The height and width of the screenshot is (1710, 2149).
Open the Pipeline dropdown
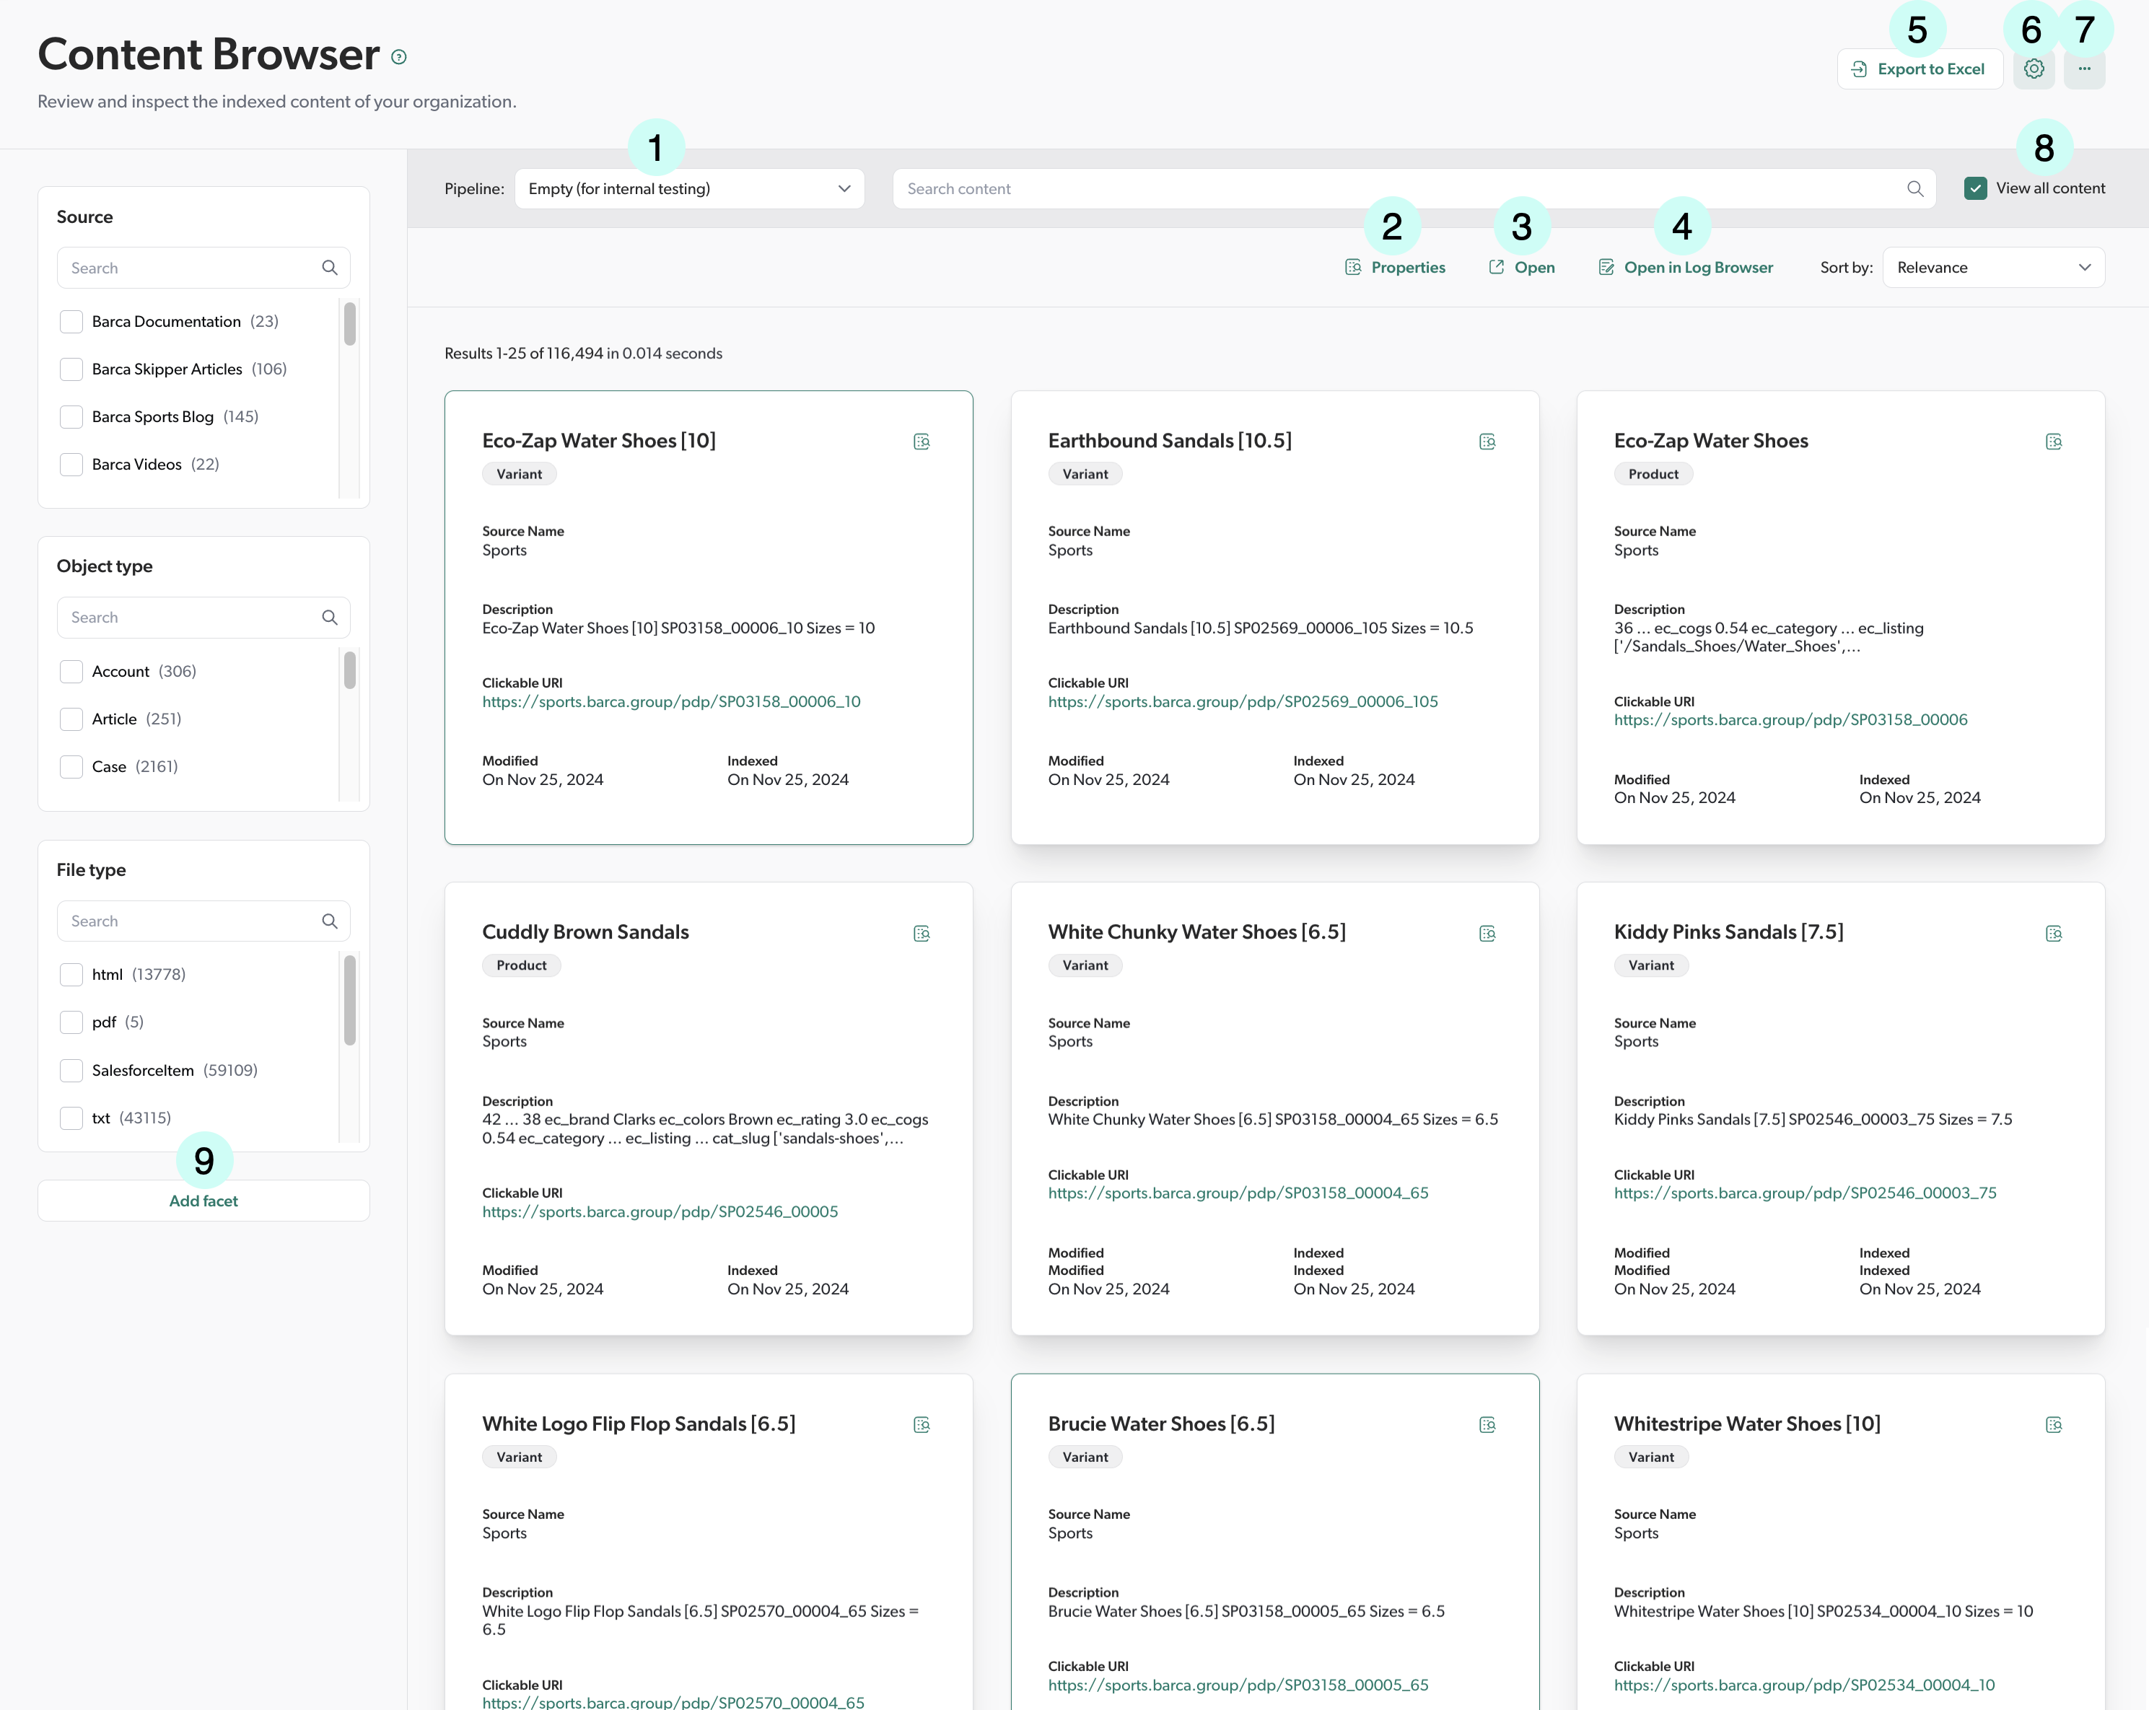click(x=688, y=188)
